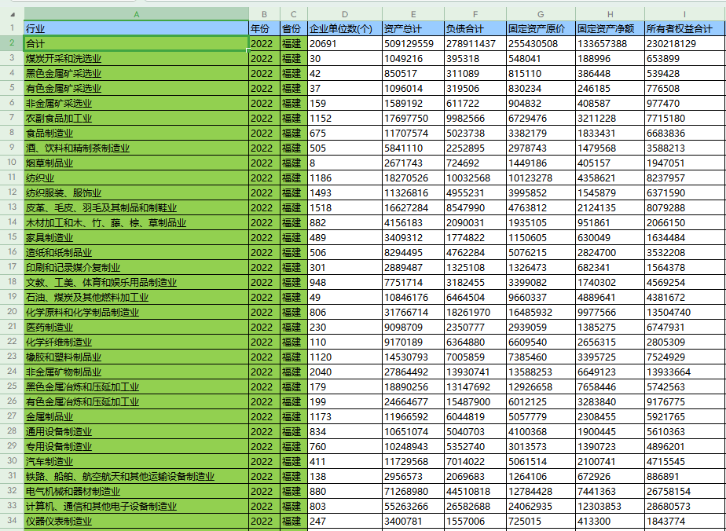Click header cell 年份

pos(264,29)
